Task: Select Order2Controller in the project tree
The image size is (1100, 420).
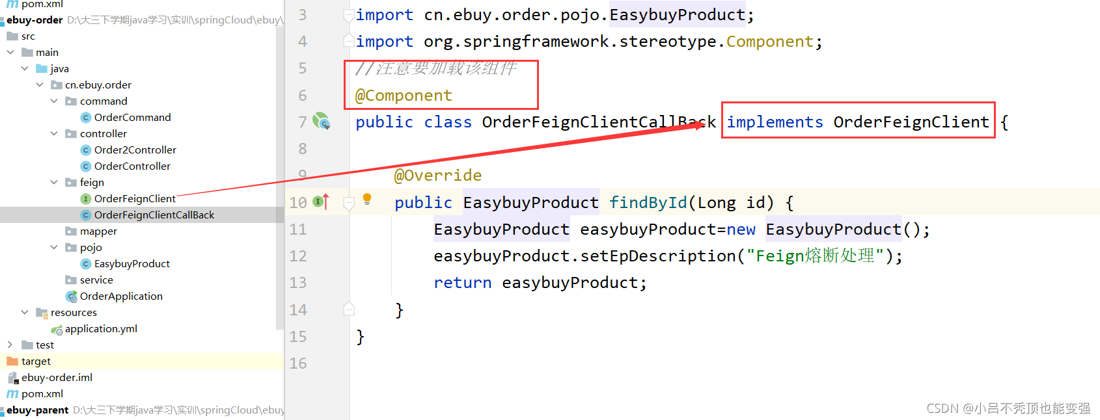Action: pos(135,150)
